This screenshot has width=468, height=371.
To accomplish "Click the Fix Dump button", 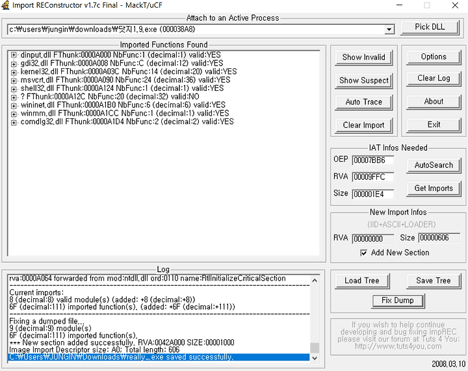I will [398, 301].
